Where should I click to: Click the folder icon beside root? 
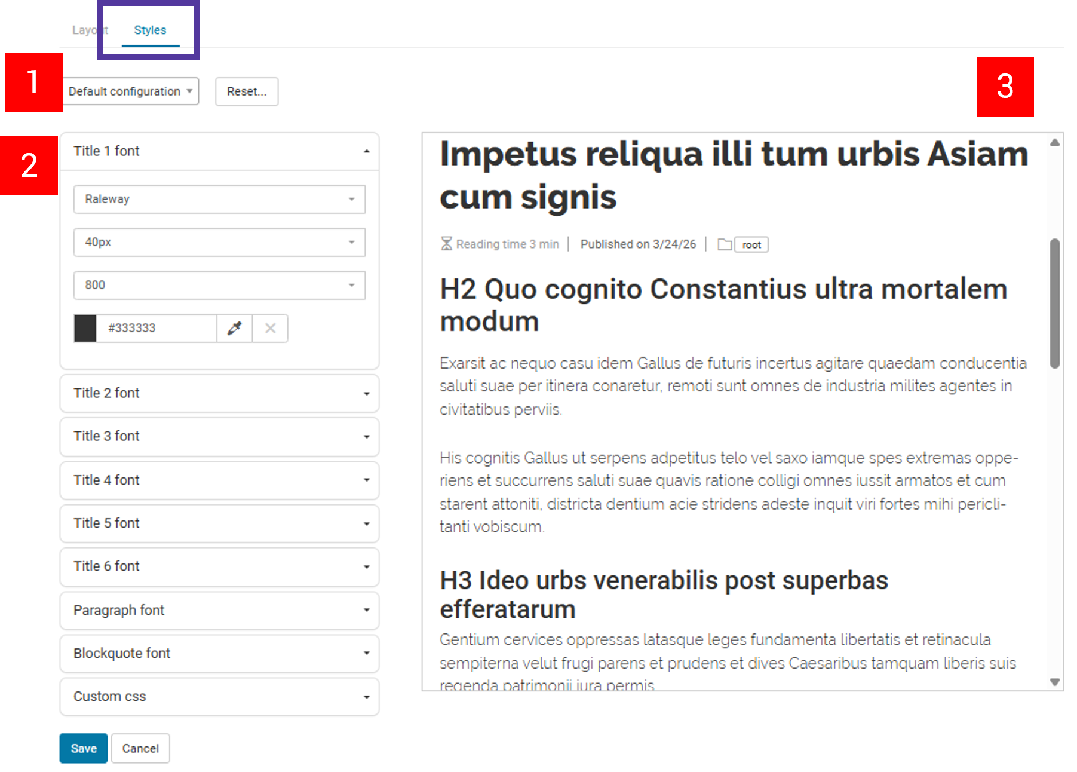pyautogui.click(x=725, y=244)
